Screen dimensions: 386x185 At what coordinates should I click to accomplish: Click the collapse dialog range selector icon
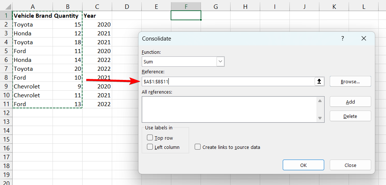coord(319,82)
